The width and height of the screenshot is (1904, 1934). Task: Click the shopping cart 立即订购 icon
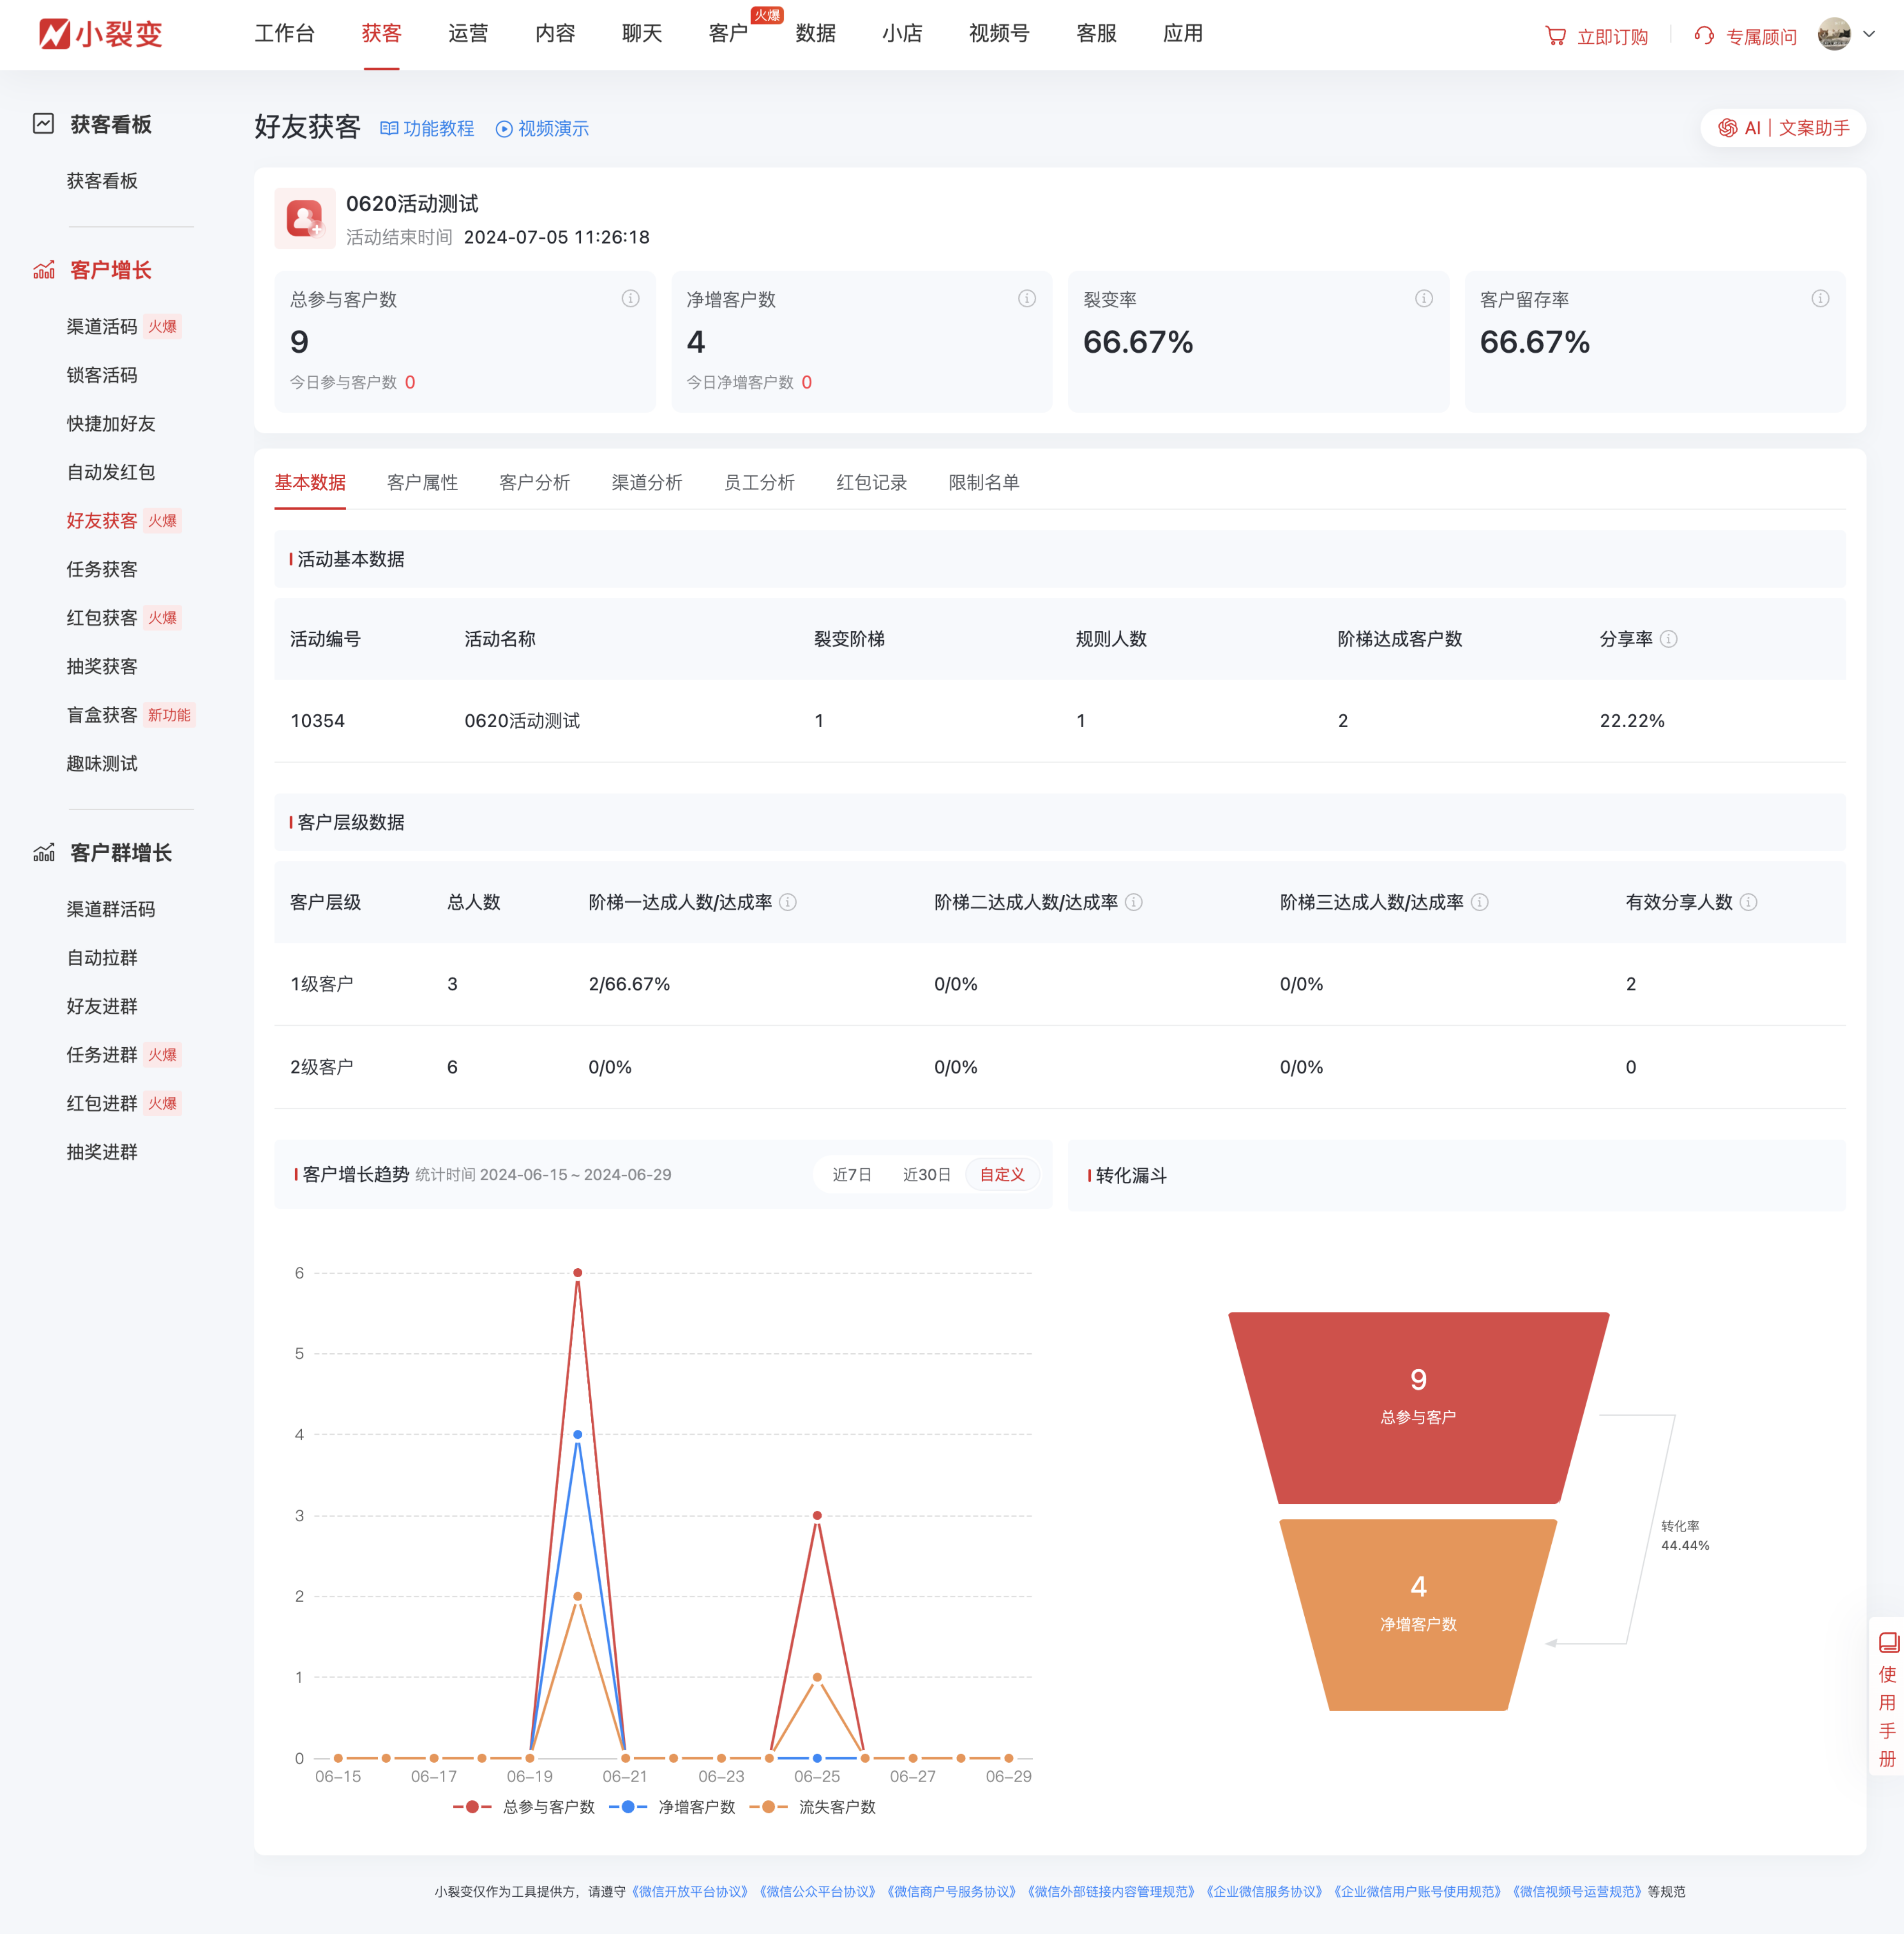coord(1555,36)
